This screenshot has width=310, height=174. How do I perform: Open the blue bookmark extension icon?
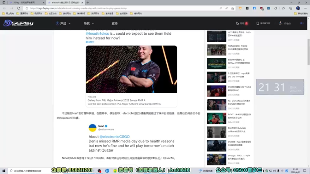click(x=254, y=8)
